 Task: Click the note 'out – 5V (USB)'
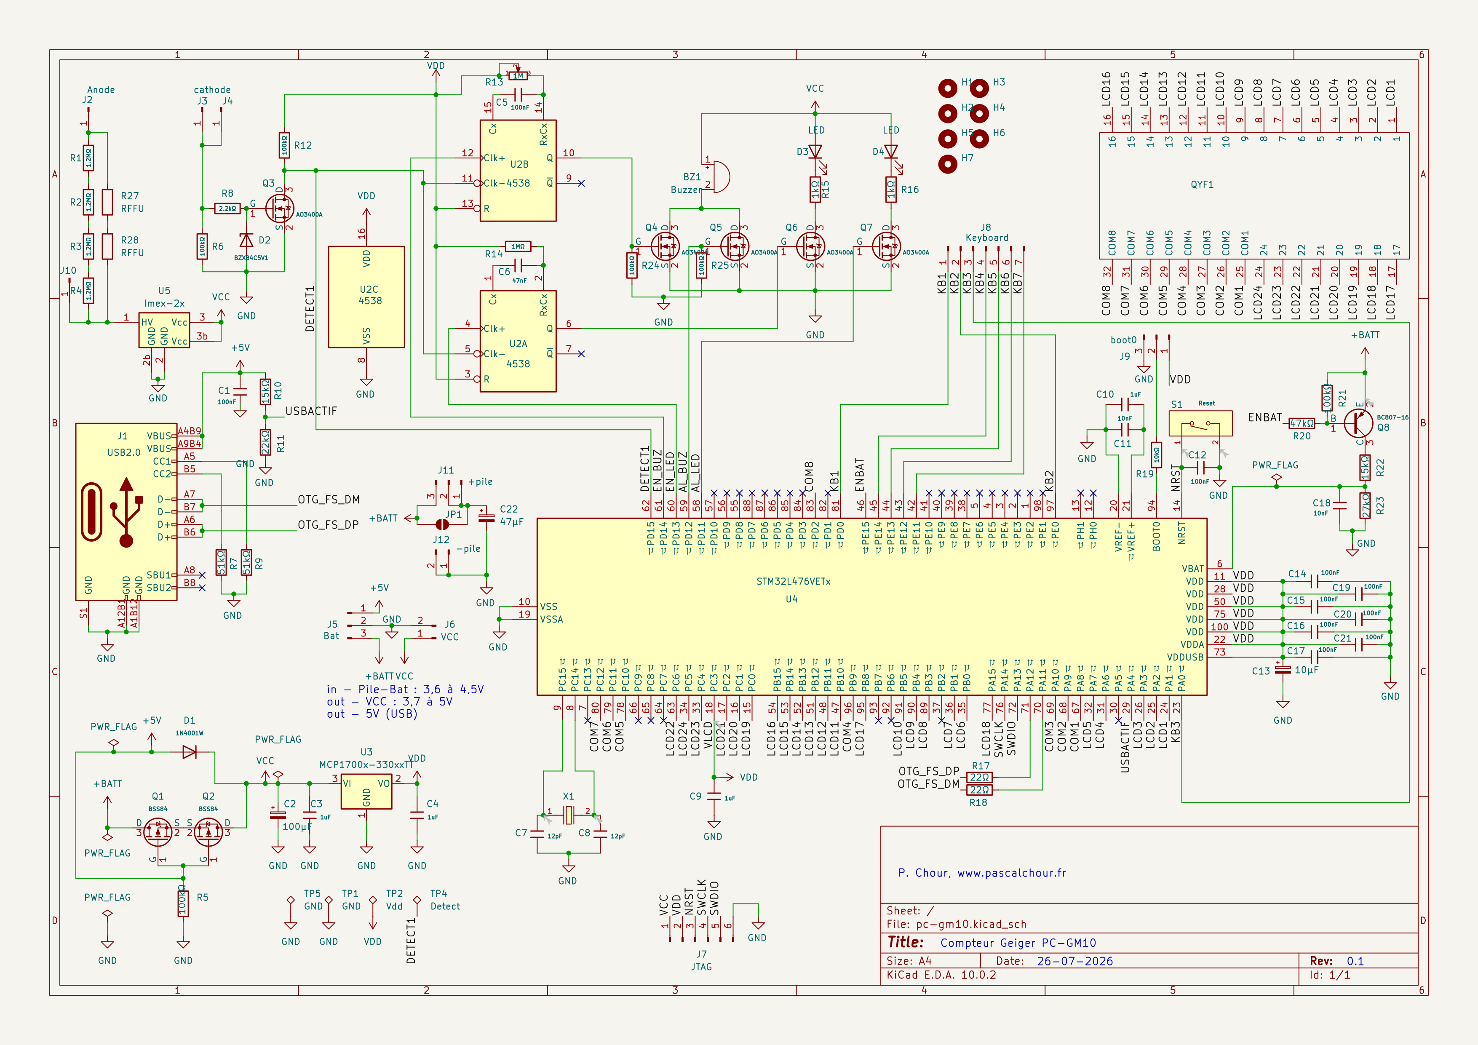coord(372,714)
